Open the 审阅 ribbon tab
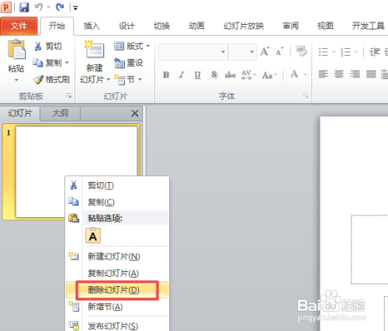Viewport: 388px width, 331px height. [x=290, y=26]
